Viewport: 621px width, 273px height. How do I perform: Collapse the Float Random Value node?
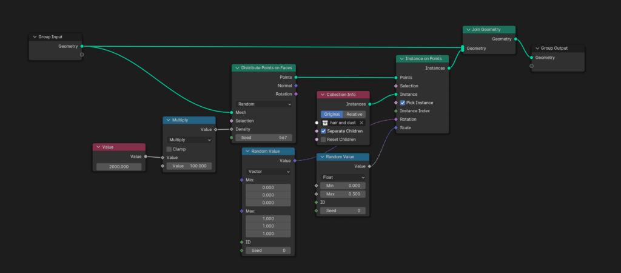click(x=323, y=157)
